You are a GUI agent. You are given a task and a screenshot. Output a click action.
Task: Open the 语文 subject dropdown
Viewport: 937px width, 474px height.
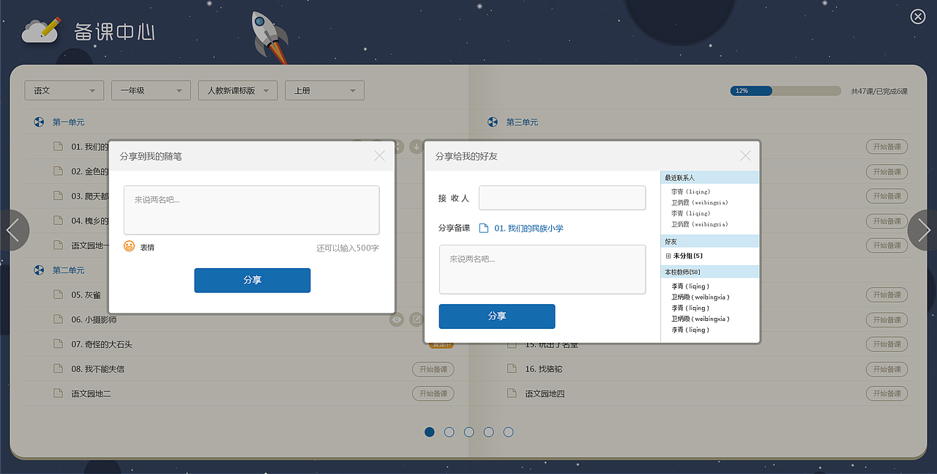click(64, 90)
